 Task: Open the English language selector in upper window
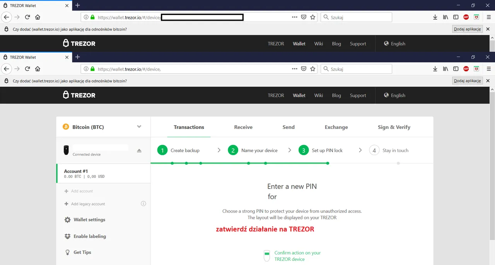coord(394,44)
